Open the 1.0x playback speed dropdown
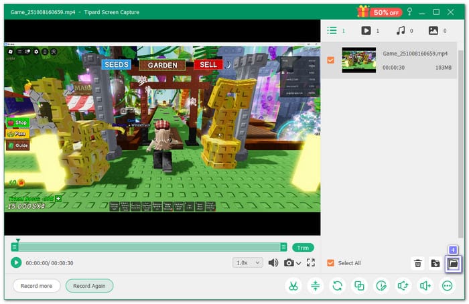Screen dimensions: 469x304 tap(248, 263)
